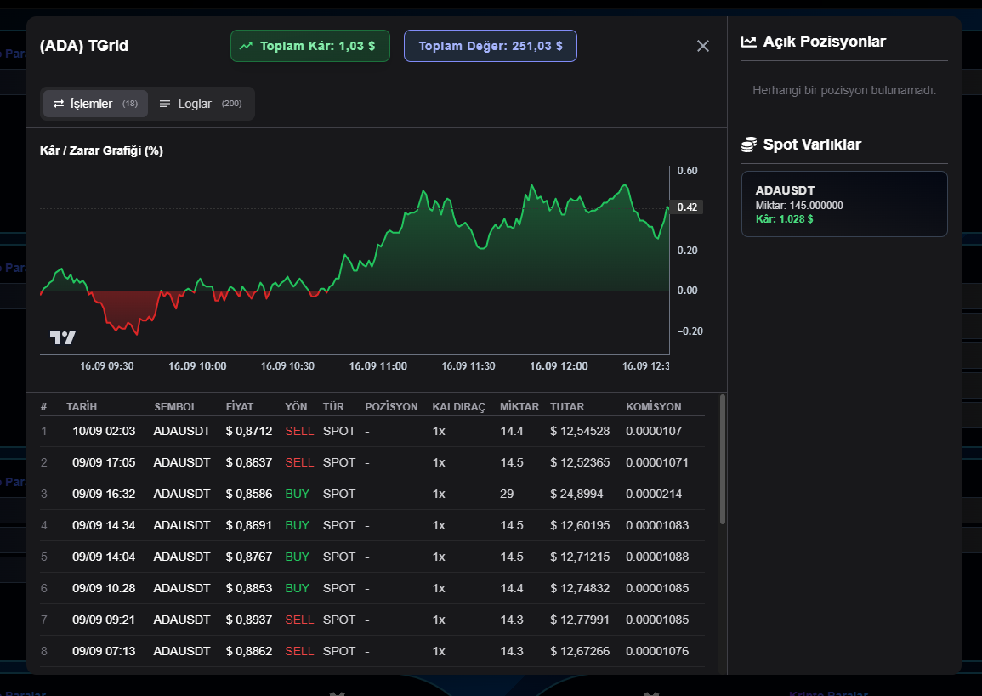Select the 09/09 10:28 date cell
This screenshot has width=982, height=696.
coord(104,588)
